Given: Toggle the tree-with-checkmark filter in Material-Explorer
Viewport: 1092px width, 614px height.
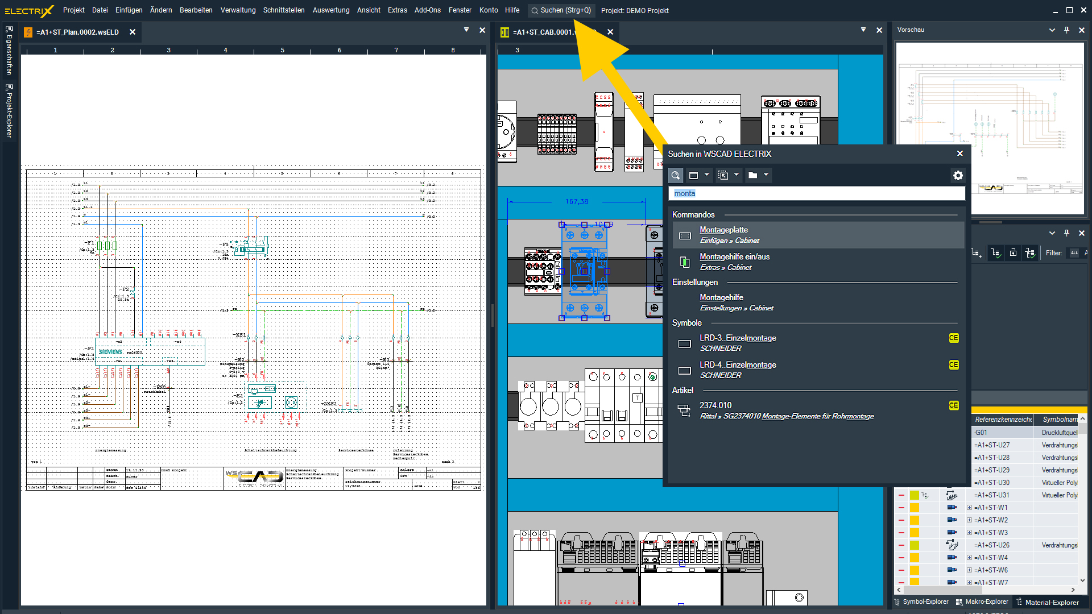Looking at the screenshot, I should [x=995, y=253].
